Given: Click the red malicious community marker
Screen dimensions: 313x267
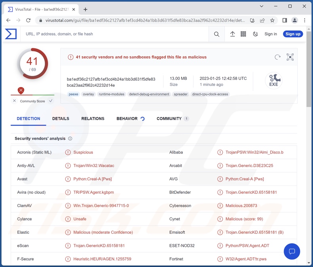Looking at the screenshot, I should click(21, 91).
